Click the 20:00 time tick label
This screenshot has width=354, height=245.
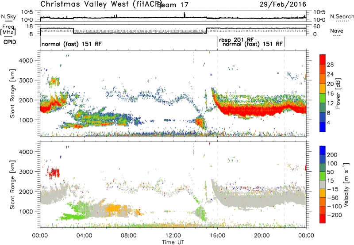pyautogui.click(x=262, y=236)
